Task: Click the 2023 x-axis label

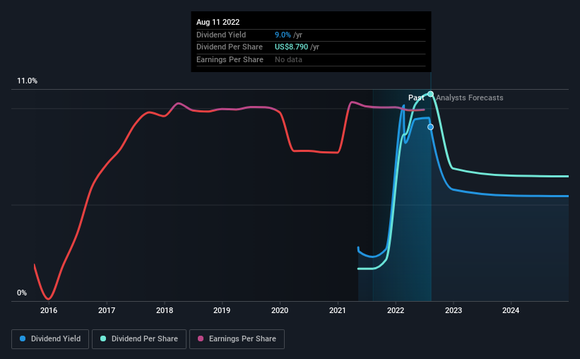Action: 454,310
